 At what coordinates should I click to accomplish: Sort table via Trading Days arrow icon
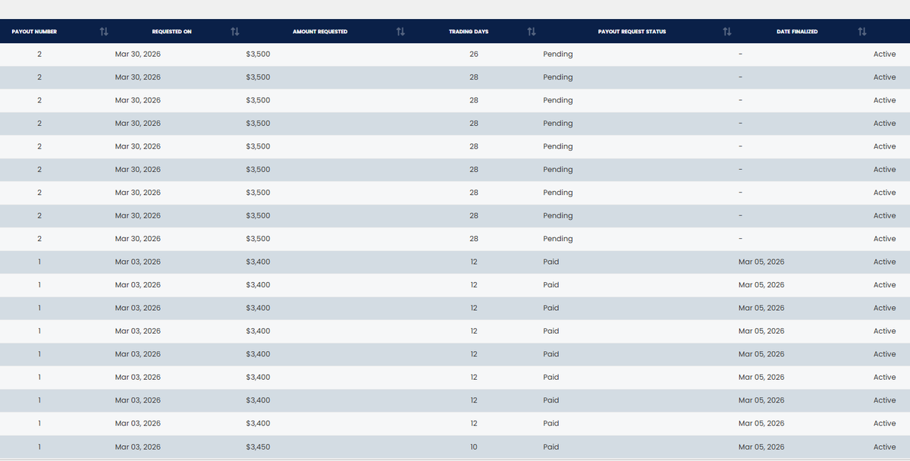pyautogui.click(x=532, y=31)
